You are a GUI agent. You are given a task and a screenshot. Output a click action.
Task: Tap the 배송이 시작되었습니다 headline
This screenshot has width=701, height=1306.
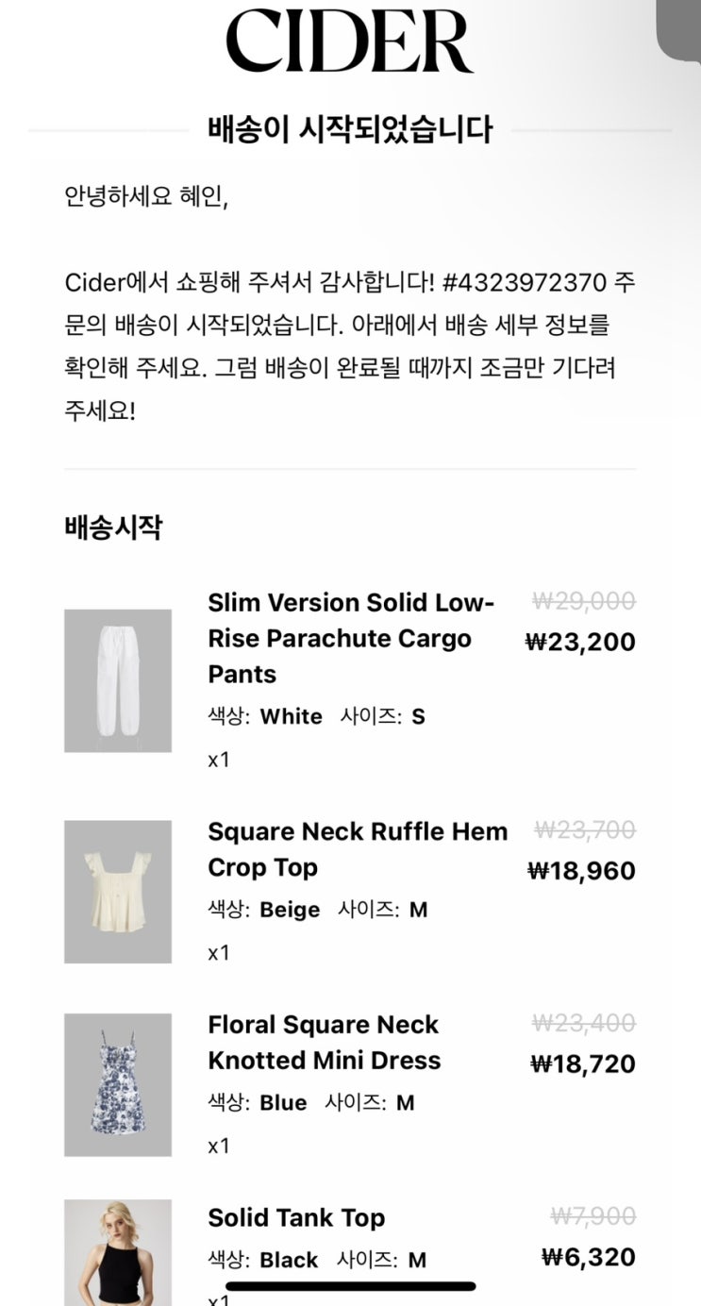(x=350, y=129)
